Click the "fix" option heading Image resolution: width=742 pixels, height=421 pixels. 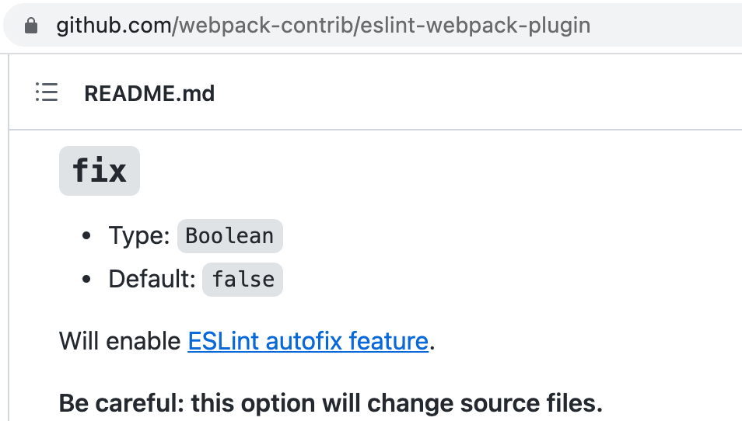99,171
